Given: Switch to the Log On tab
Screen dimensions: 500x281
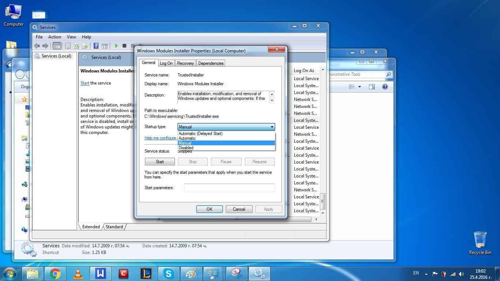Looking at the screenshot, I should (166, 63).
